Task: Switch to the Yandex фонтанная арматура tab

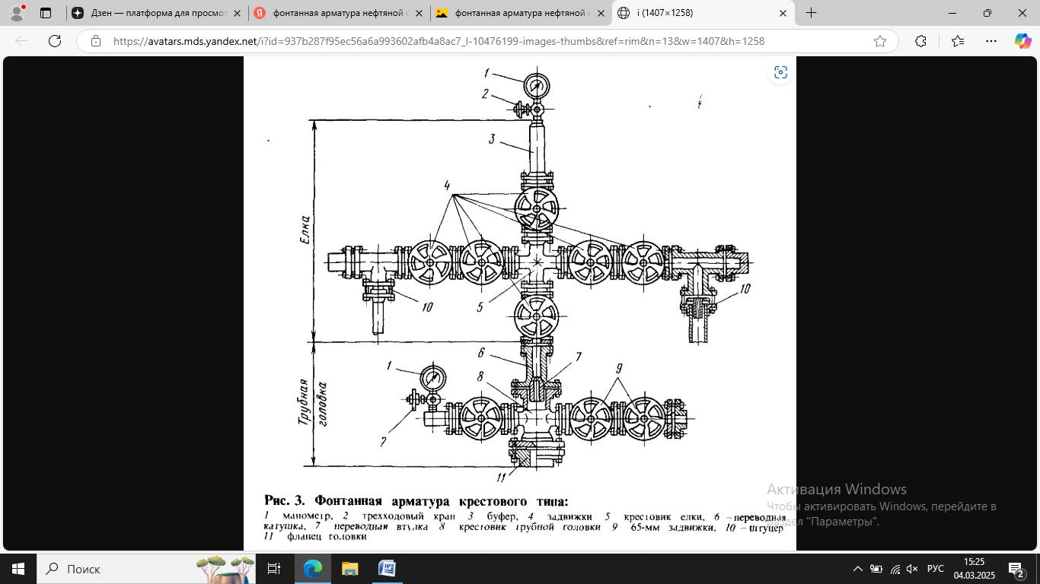Action: click(339, 13)
